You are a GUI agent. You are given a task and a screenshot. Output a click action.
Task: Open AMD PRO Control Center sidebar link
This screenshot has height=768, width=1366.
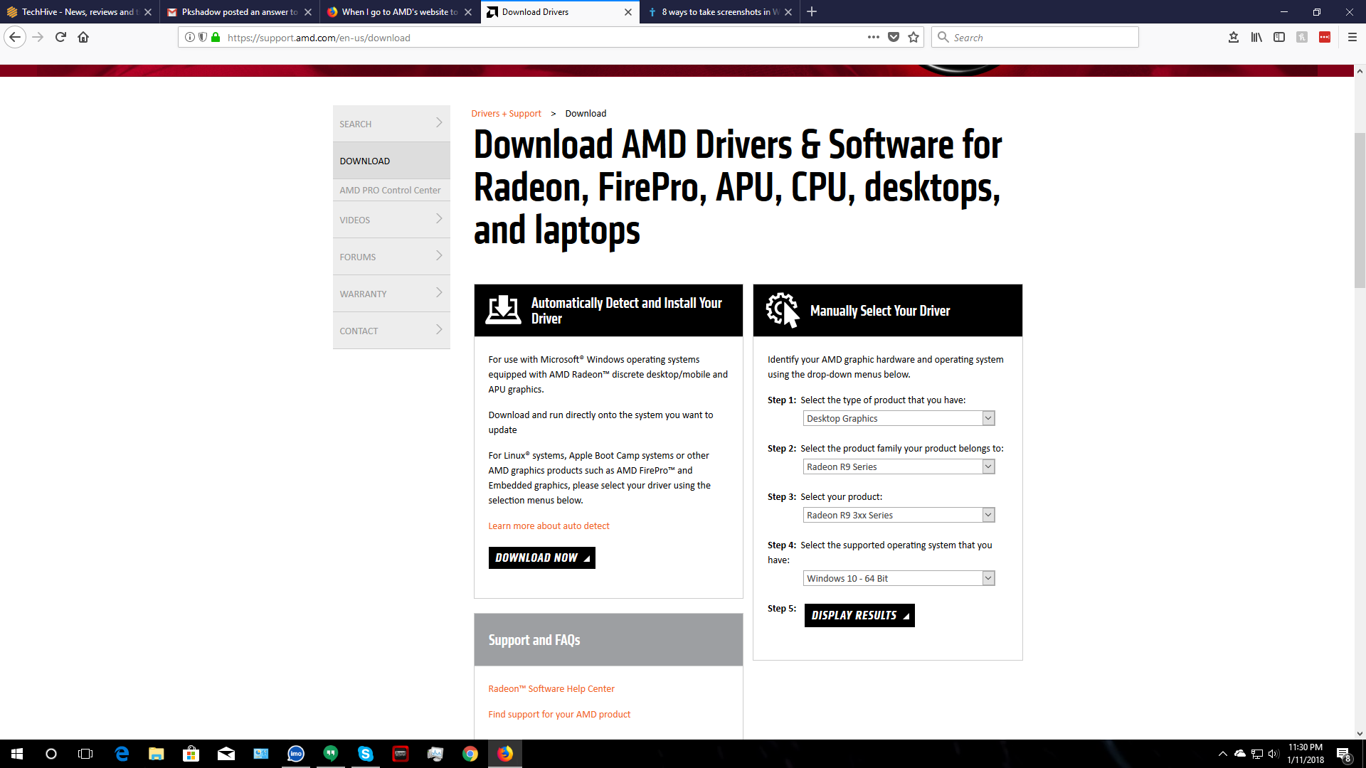pyautogui.click(x=390, y=190)
